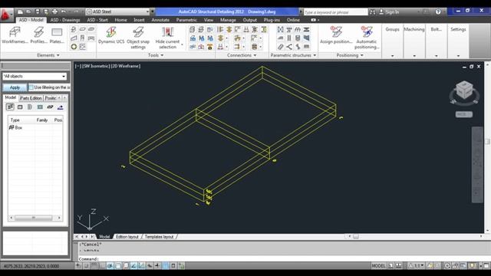Click the SW Isometric view label
The image size is (491, 276).
pyautogui.click(x=95, y=66)
